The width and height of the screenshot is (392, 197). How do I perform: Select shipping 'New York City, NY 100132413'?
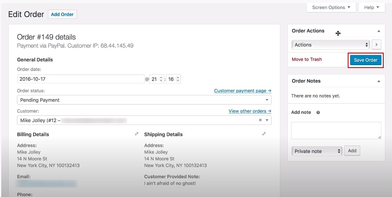(x=175, y=165)
